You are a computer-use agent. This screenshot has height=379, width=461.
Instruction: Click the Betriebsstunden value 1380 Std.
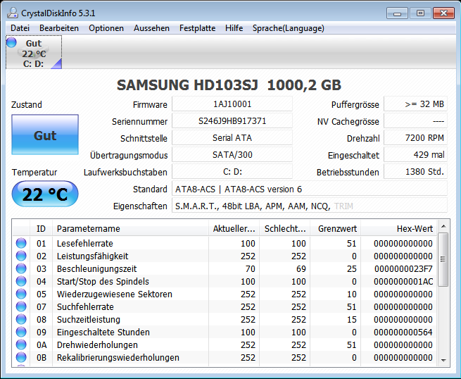pyautogui.click(x=416, y=172)
